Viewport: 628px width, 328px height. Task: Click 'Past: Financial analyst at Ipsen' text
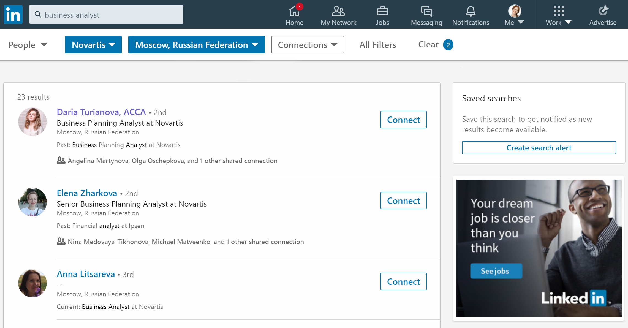point(100,226)
